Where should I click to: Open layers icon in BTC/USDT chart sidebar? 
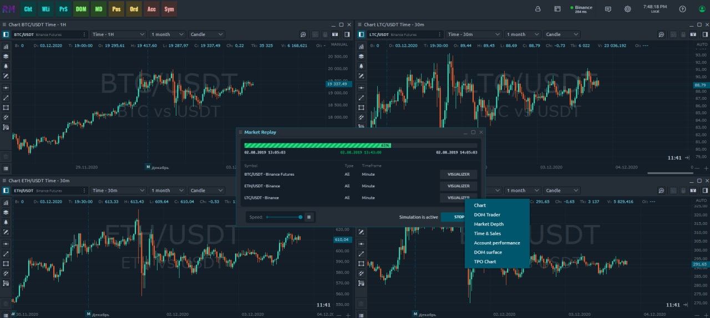pos(6,56)
